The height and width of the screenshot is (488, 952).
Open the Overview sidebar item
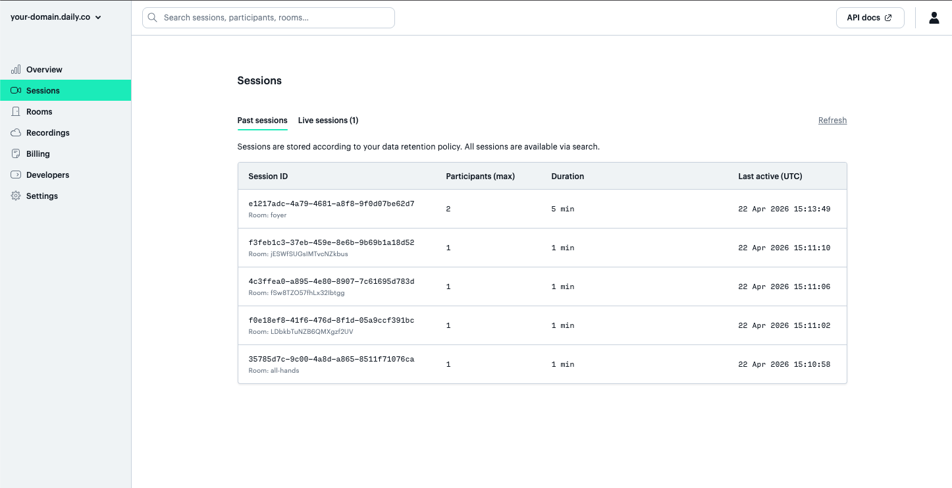66,69
